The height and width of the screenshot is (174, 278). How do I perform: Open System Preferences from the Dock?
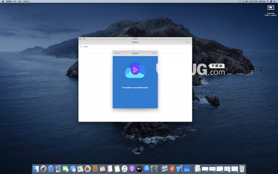[x=154, y=169]
